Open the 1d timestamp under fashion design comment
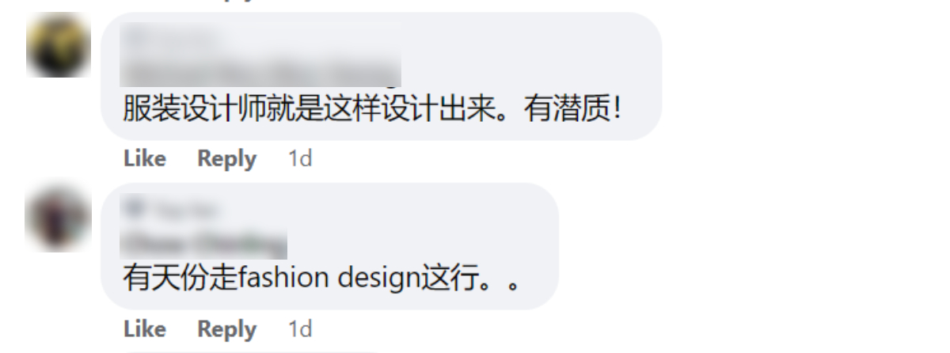950x353 pixels. pyautogui.click(x=300, y=328)
